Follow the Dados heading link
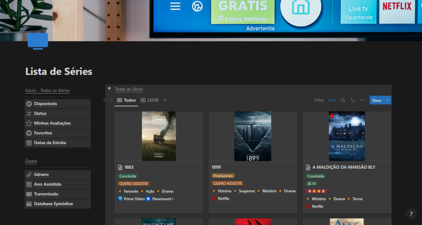 (31, 161)
